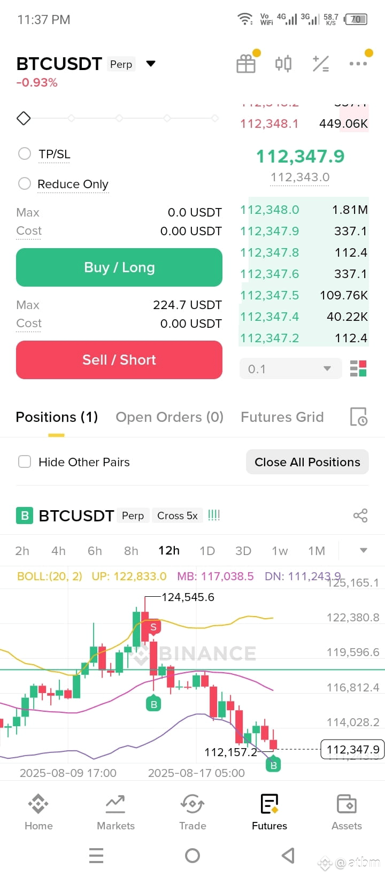Expand the BTCUSDT pair selector arrow
This screenshot has height=877, width=385.
pos(151,64)
